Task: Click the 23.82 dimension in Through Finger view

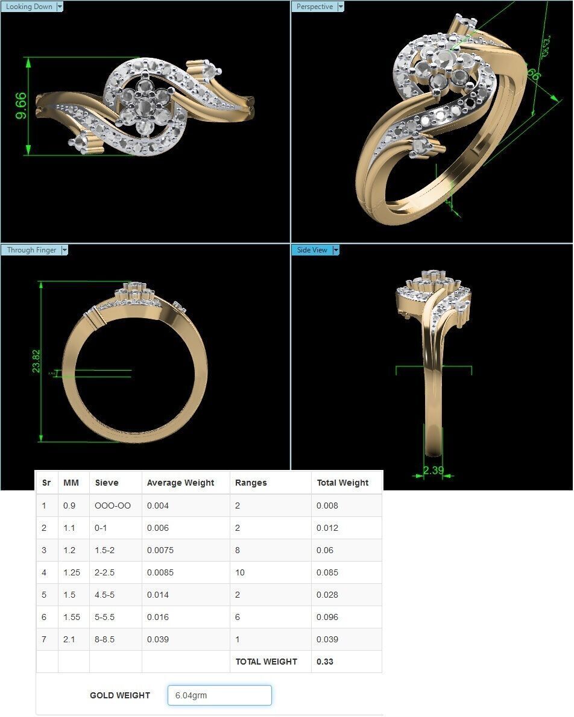Action: [x=36, y=362]
